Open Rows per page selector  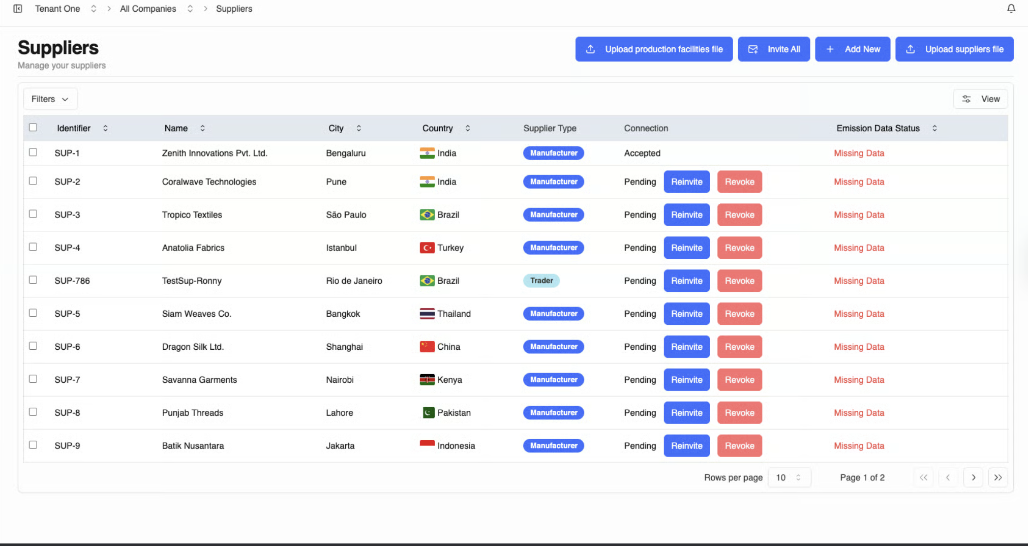(x=789, y=477)
